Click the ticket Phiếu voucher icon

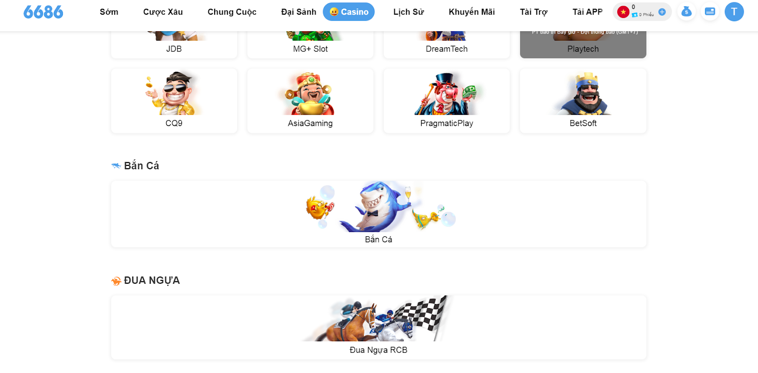point(635,15)
